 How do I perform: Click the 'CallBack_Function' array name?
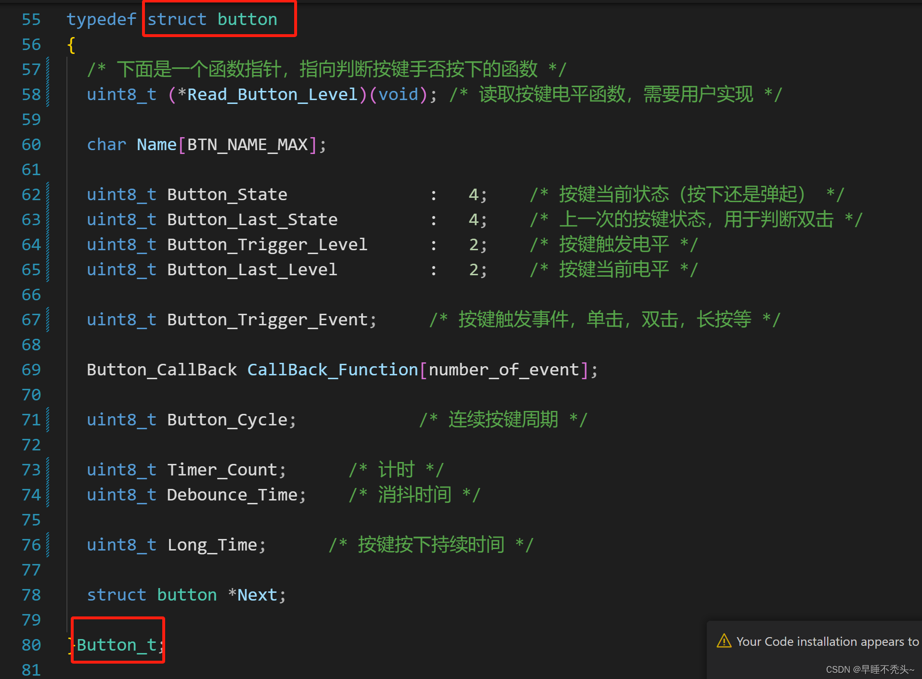coord(333,370)
